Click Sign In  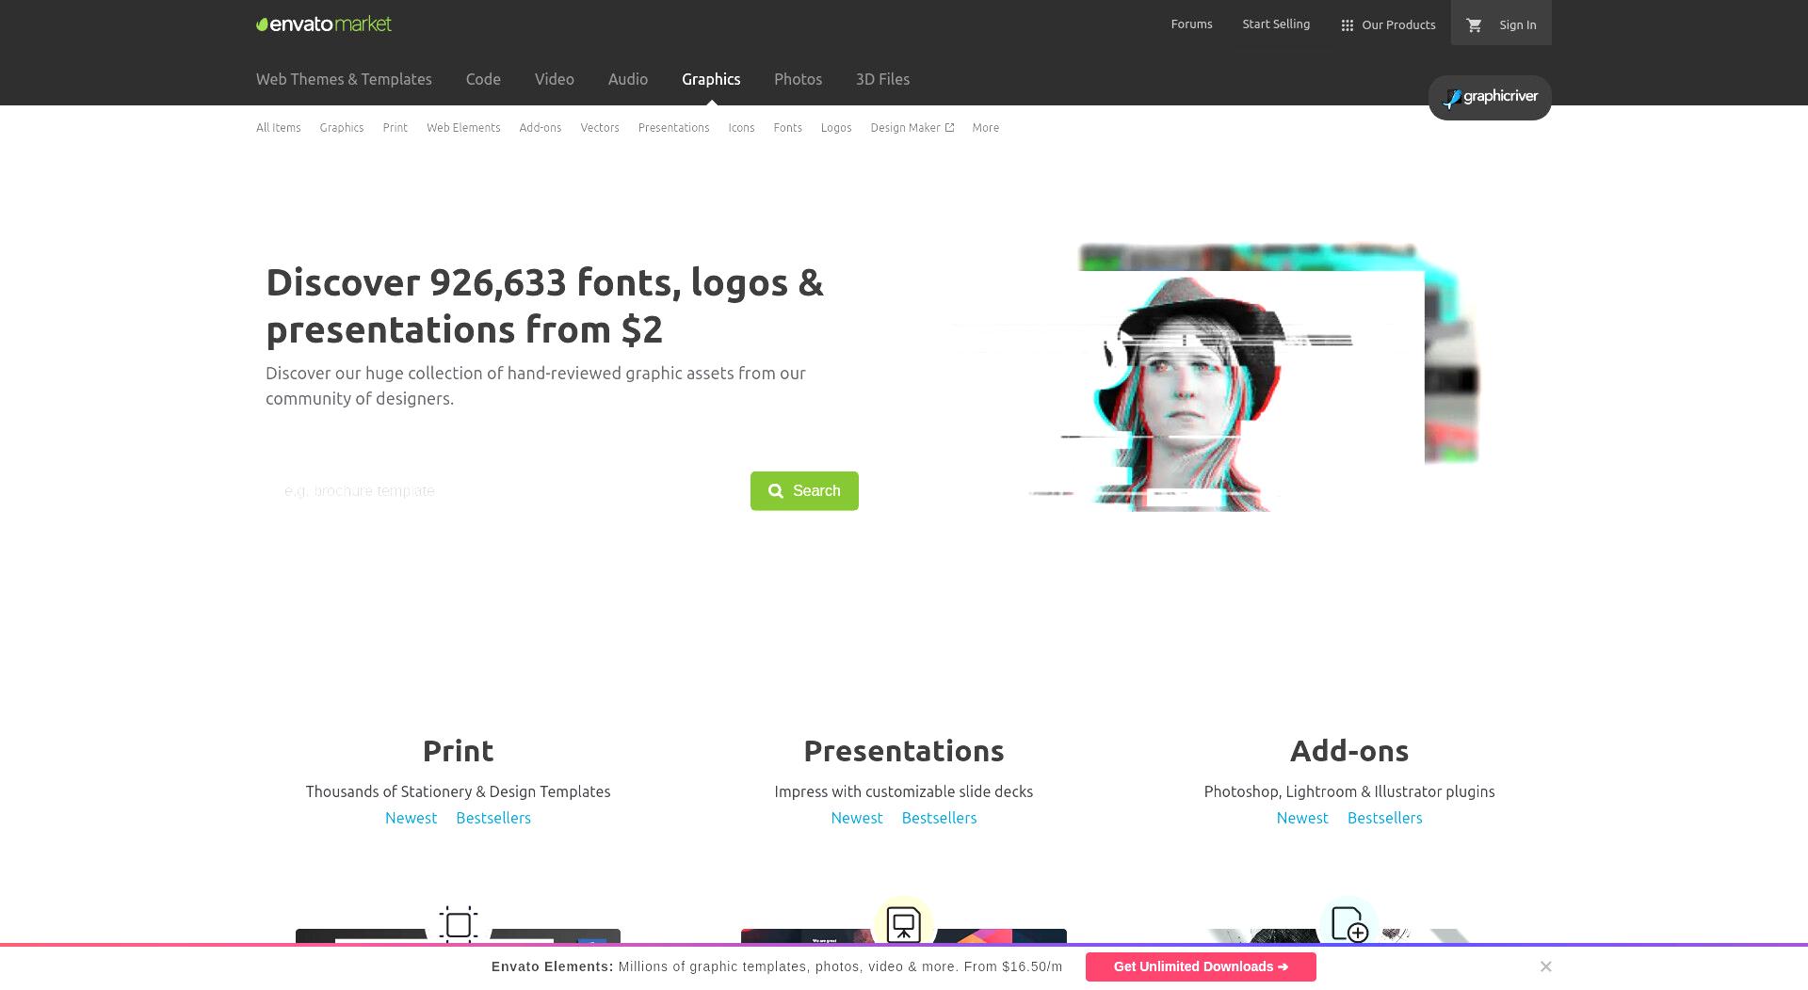1517,25
